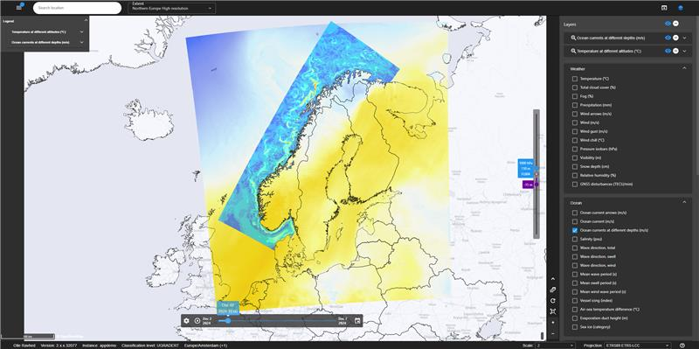Viewport: 699px width, 349px height.
Task: Enable GNSS disturbances layer
Action: click(575, 184)
